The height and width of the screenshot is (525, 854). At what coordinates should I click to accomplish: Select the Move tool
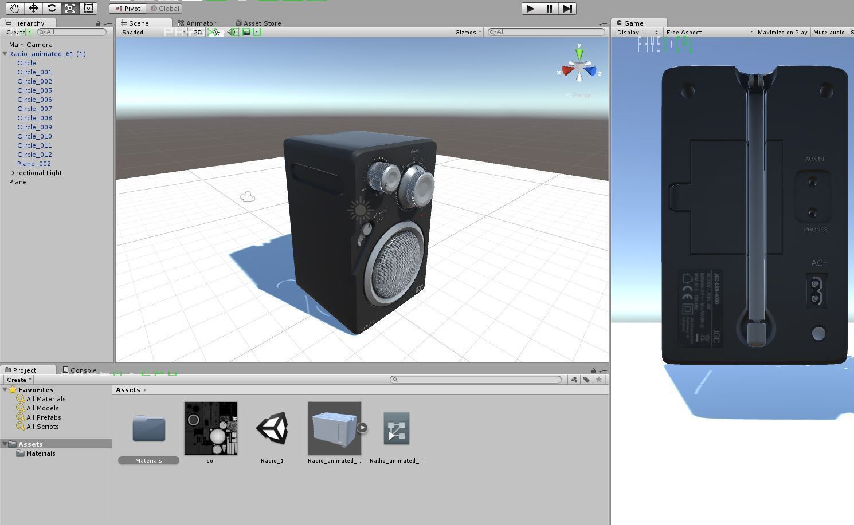tap(34, 9)
